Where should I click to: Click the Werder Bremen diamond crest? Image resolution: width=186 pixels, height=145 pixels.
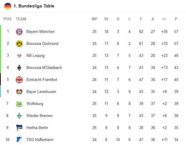(x=19, y=116)
